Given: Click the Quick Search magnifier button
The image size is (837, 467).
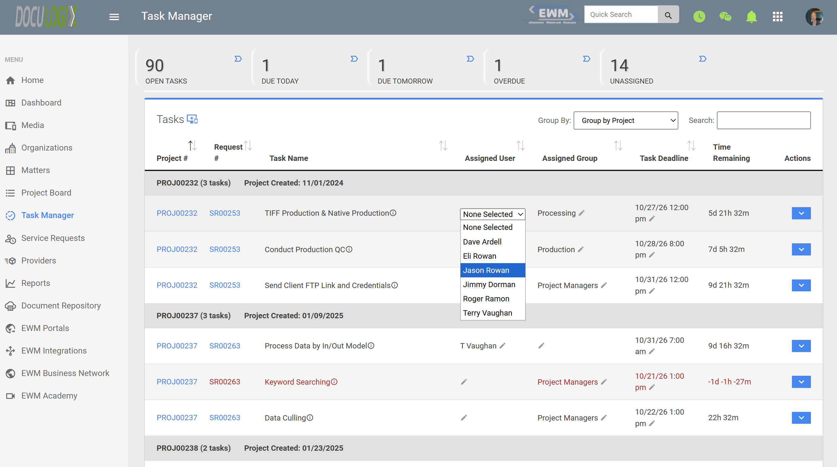Looking at the screenshot, I should tap(668, 15).
